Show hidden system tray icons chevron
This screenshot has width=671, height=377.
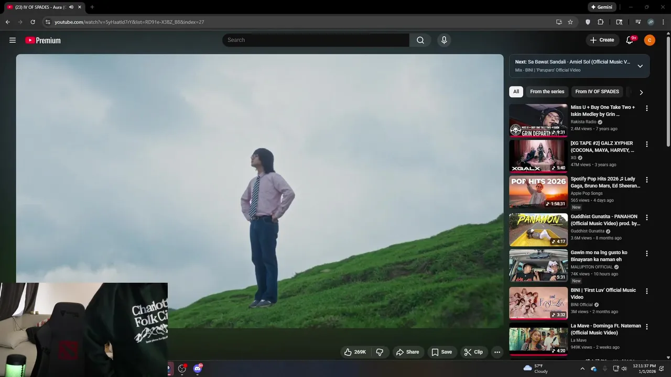point(582,369)
